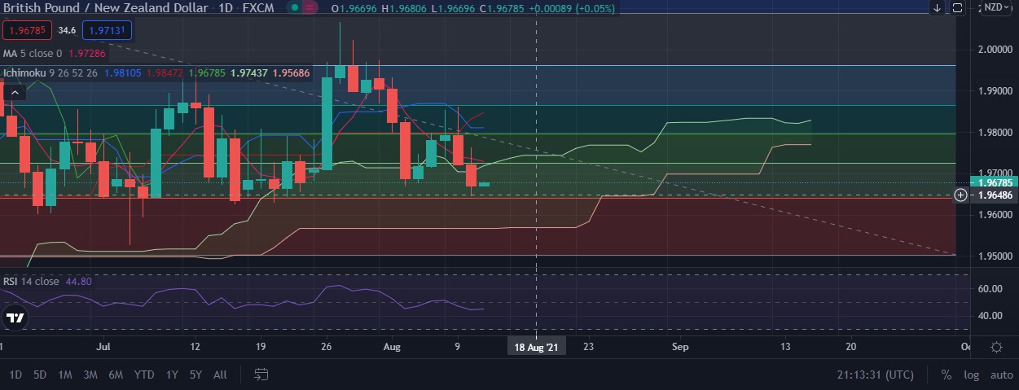1019x390 pixels.
Task: Click the spread value 34.6
Action: [68, 30]
